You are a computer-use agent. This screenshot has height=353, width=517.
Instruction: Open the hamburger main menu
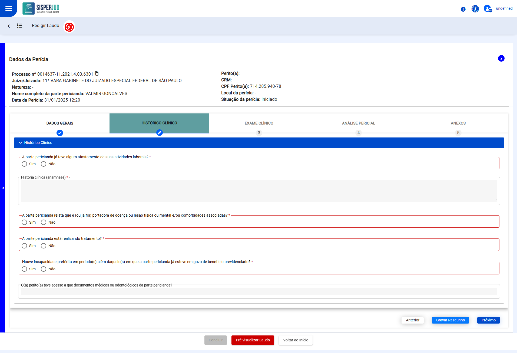9,8
